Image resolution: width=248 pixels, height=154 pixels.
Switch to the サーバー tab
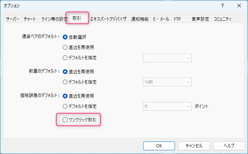click(13, 19)
